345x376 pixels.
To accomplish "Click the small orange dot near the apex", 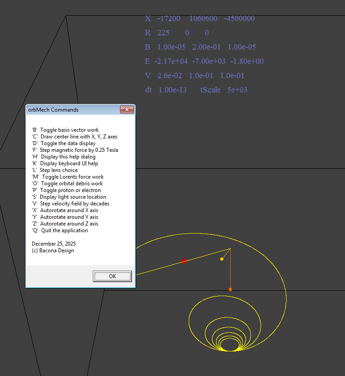I will point(222,259).
